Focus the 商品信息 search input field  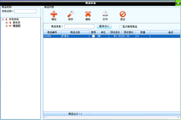point(79,26)
